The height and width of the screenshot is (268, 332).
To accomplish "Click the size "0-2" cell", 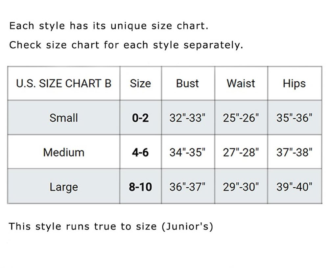I will point(140,118).
